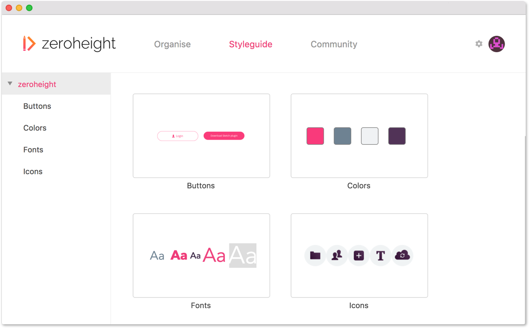Viewport: 529px width, 328px height.
Task: Click the Icons card caption
Action: (359, 305)
